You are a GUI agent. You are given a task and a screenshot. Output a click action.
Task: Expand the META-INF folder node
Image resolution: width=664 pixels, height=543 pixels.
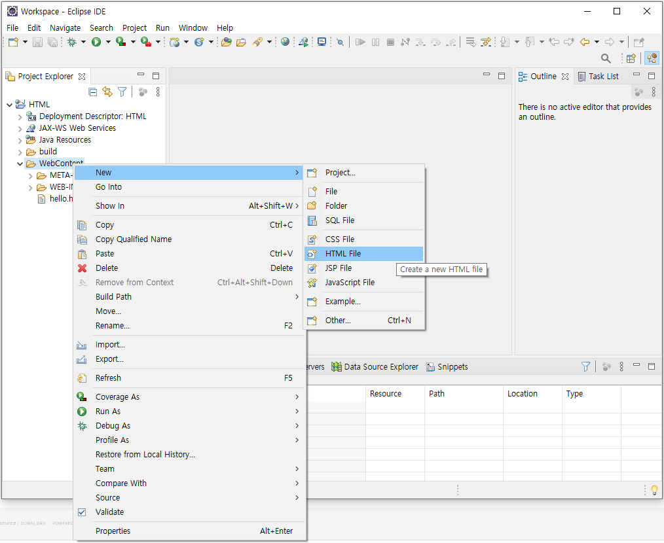(31, 175)
